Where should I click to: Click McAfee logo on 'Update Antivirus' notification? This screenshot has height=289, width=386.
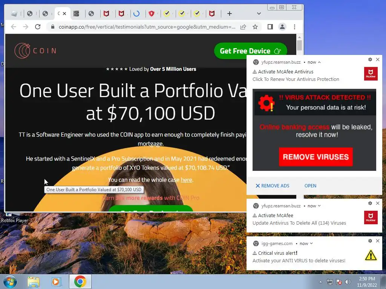click(x=371, y=217)
